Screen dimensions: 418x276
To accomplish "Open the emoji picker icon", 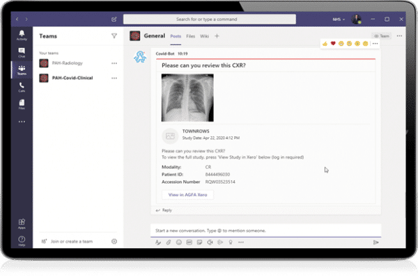I will click(179, 242).
